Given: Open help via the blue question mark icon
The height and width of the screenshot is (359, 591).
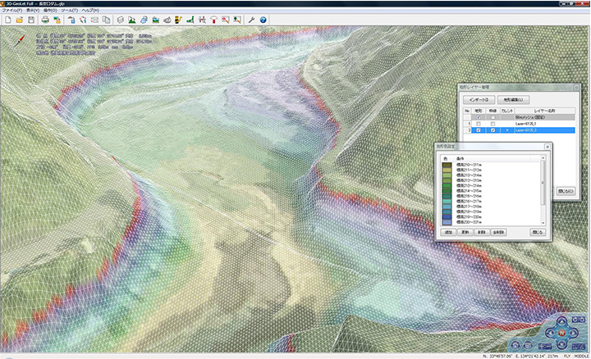Looking at the screenshot, I should [x=263, y=19].
